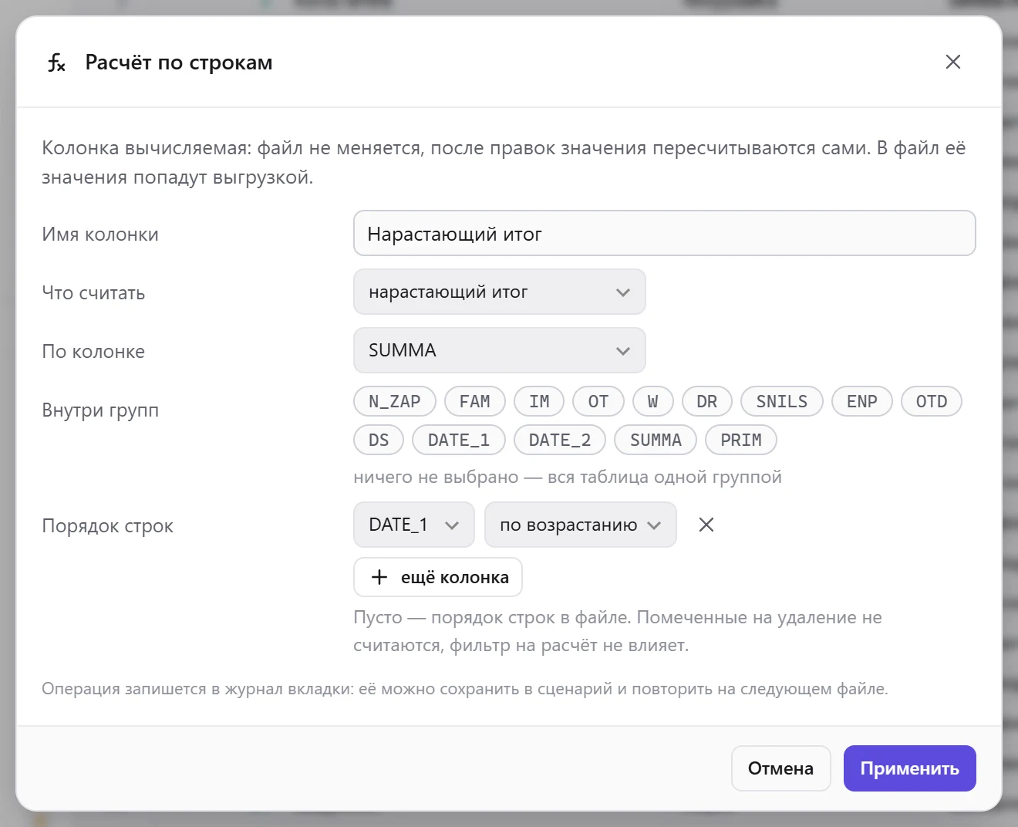Toggle the FAM group chip

click(x=475, y=401)
